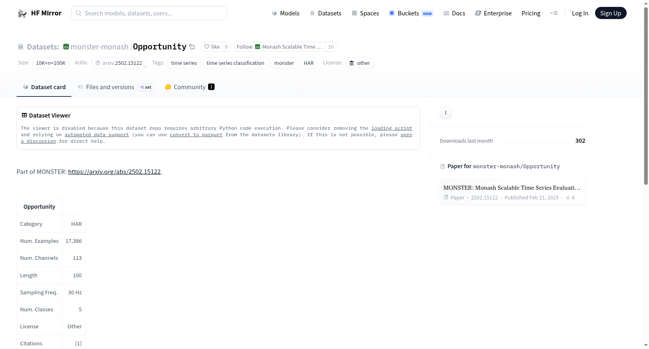Screen dimensions: 649x349
Task: Open automated data support link
Action: 97,135
